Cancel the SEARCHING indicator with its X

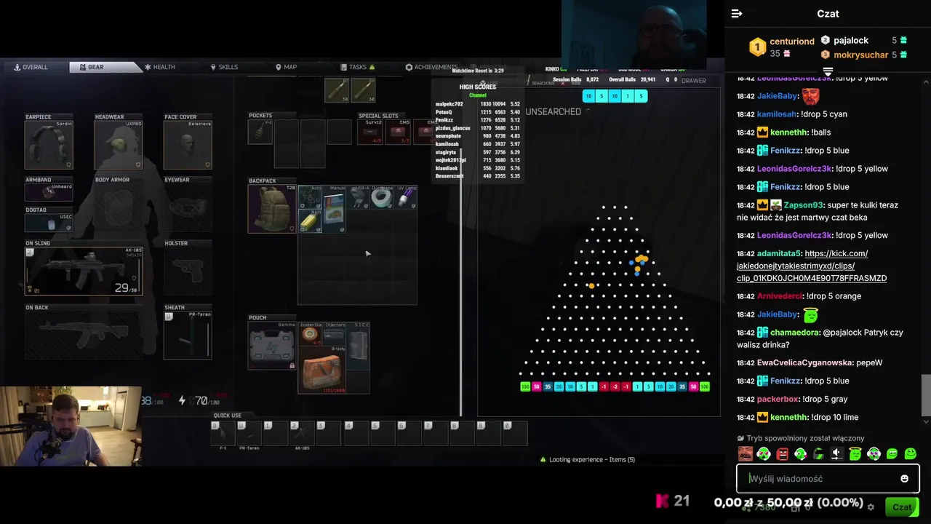[x=562, y=83]
